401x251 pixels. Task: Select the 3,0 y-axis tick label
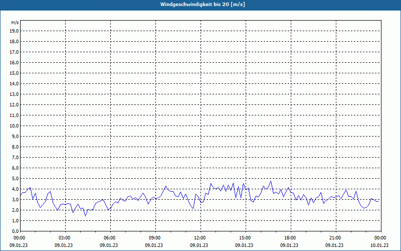tap(15, 199)
